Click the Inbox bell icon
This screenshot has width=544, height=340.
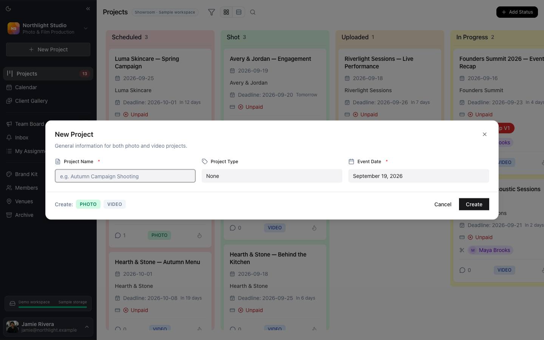[9, 138]
